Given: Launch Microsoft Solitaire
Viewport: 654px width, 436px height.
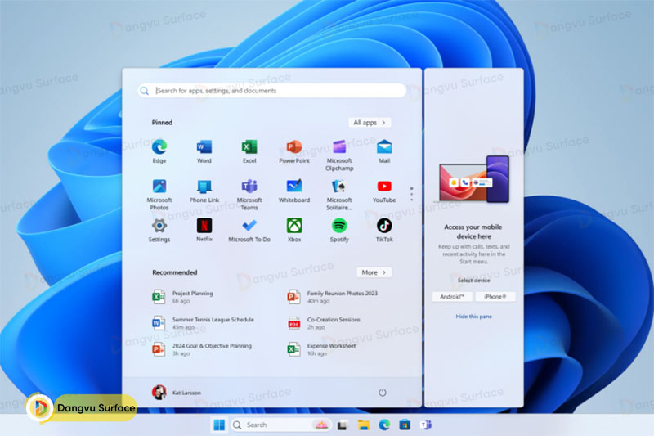Looking at the screenshot, I should click(x=339, y=195).
